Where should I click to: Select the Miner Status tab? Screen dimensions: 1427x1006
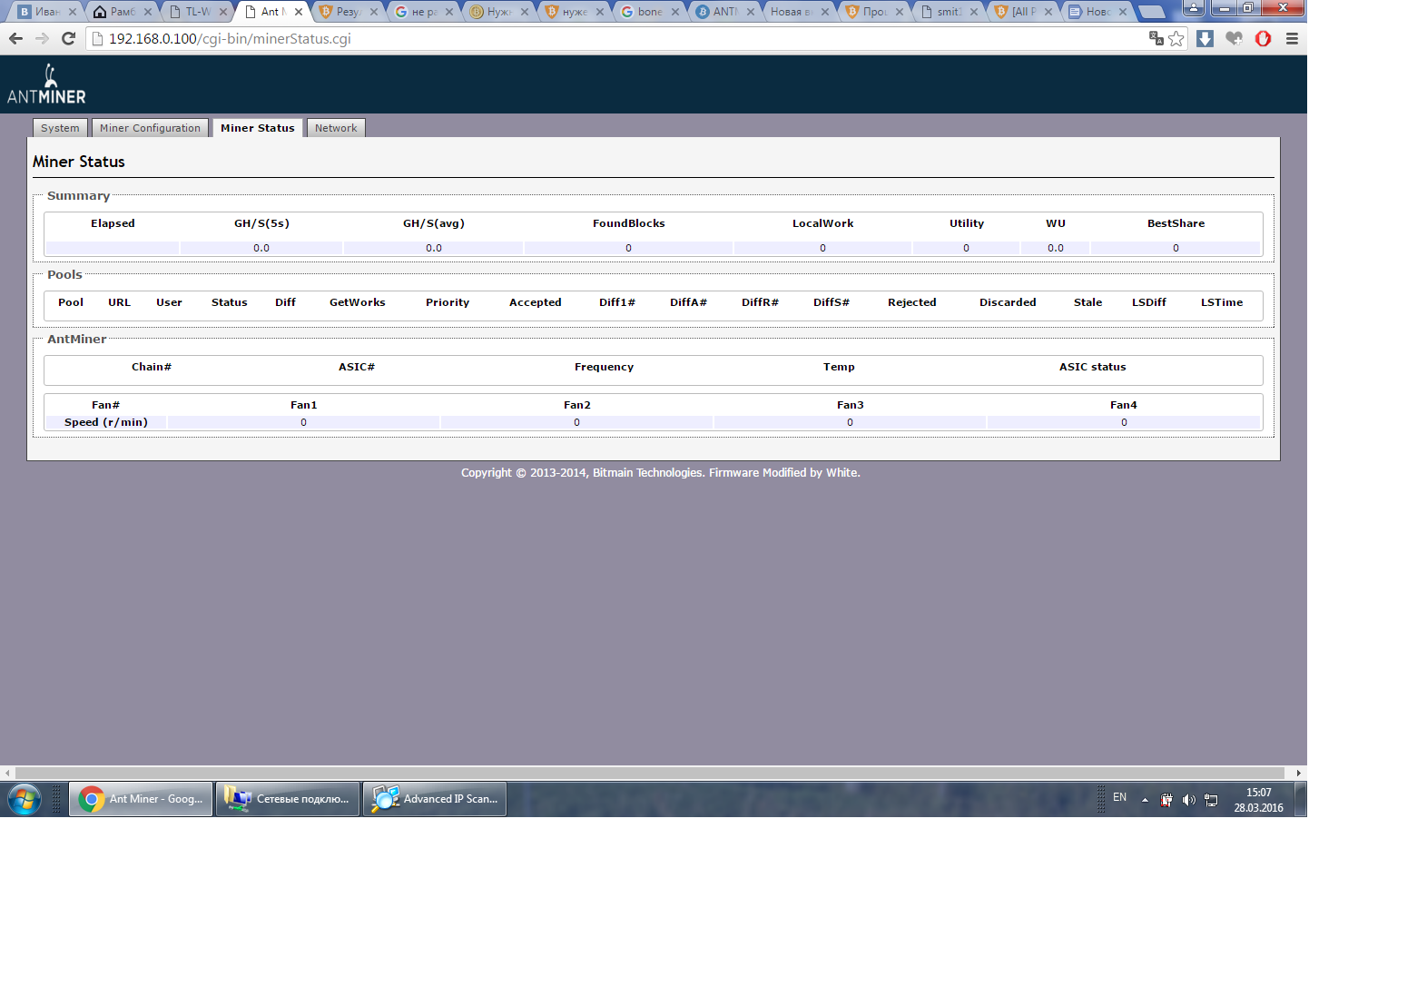(258, 128)
